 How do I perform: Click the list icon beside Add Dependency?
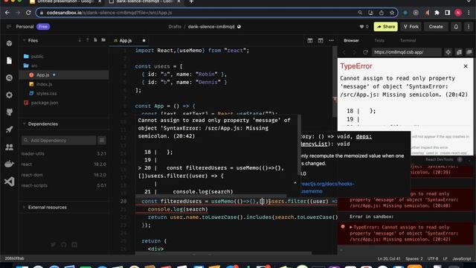point(102,141)
